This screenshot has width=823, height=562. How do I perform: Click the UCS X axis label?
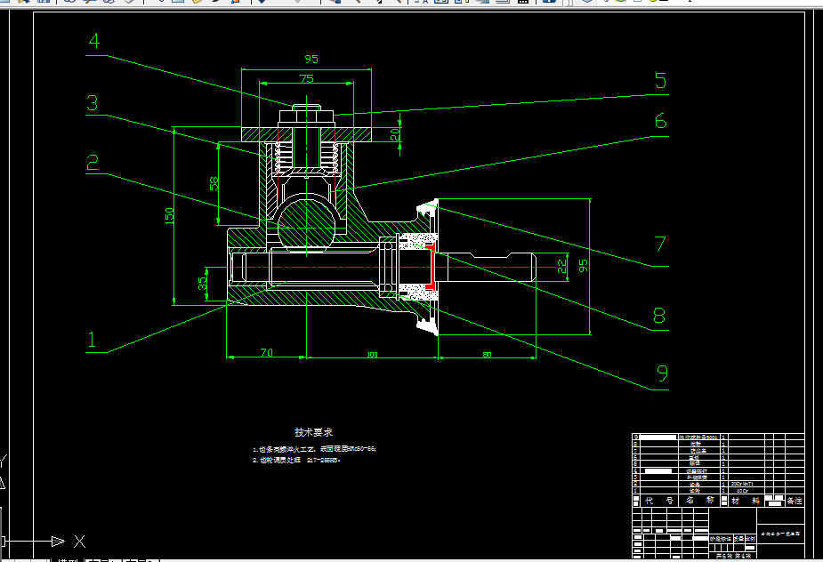(x=80, y=541)
